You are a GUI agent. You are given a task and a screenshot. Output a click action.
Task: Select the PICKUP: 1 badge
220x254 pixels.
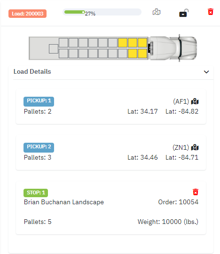point(39,101)
